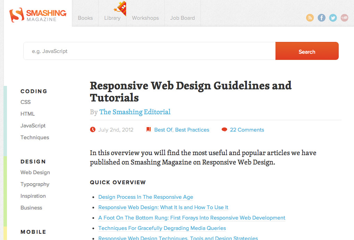This screenshot has height=240, width=354.
Task: Open the Twitter icon link
Action: pos(333,18)
